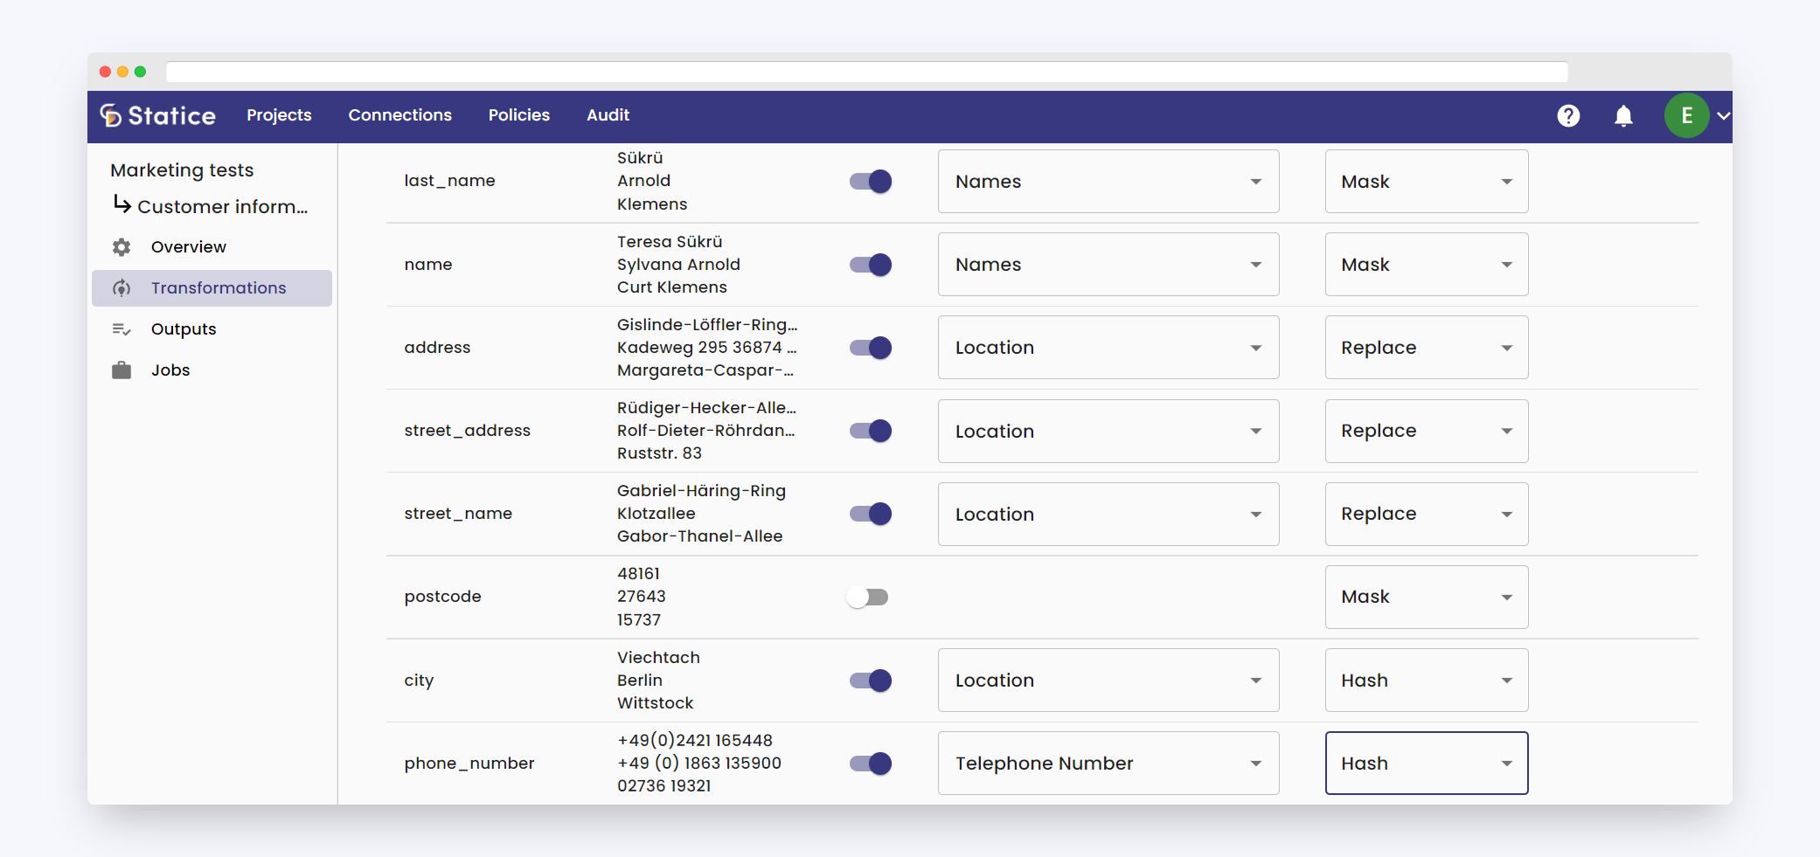
Task: Enable the postcode toggle switch
Action: point(868,597)
